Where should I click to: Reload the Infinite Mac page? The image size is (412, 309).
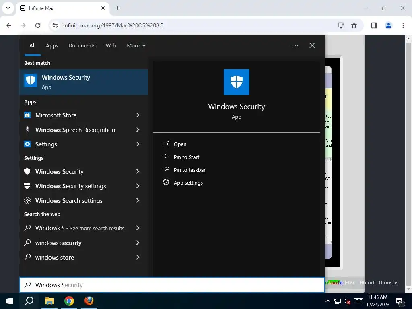pos(38,25)
